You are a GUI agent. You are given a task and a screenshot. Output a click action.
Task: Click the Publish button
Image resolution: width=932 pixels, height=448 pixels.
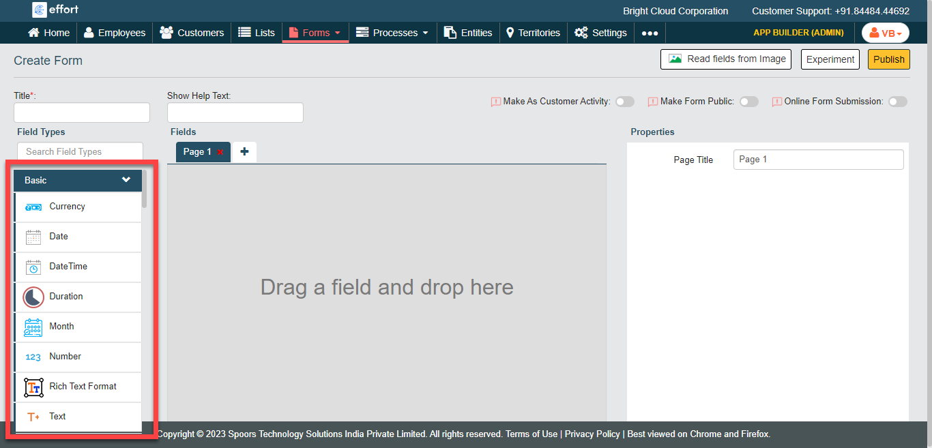pos(888,59)
